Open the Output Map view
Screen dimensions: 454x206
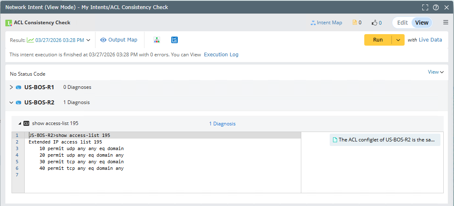tap(119, 40)
